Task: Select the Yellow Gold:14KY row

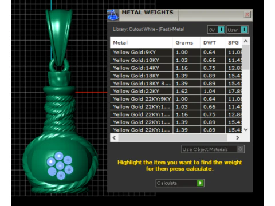Action: click(x=176, y=68)
